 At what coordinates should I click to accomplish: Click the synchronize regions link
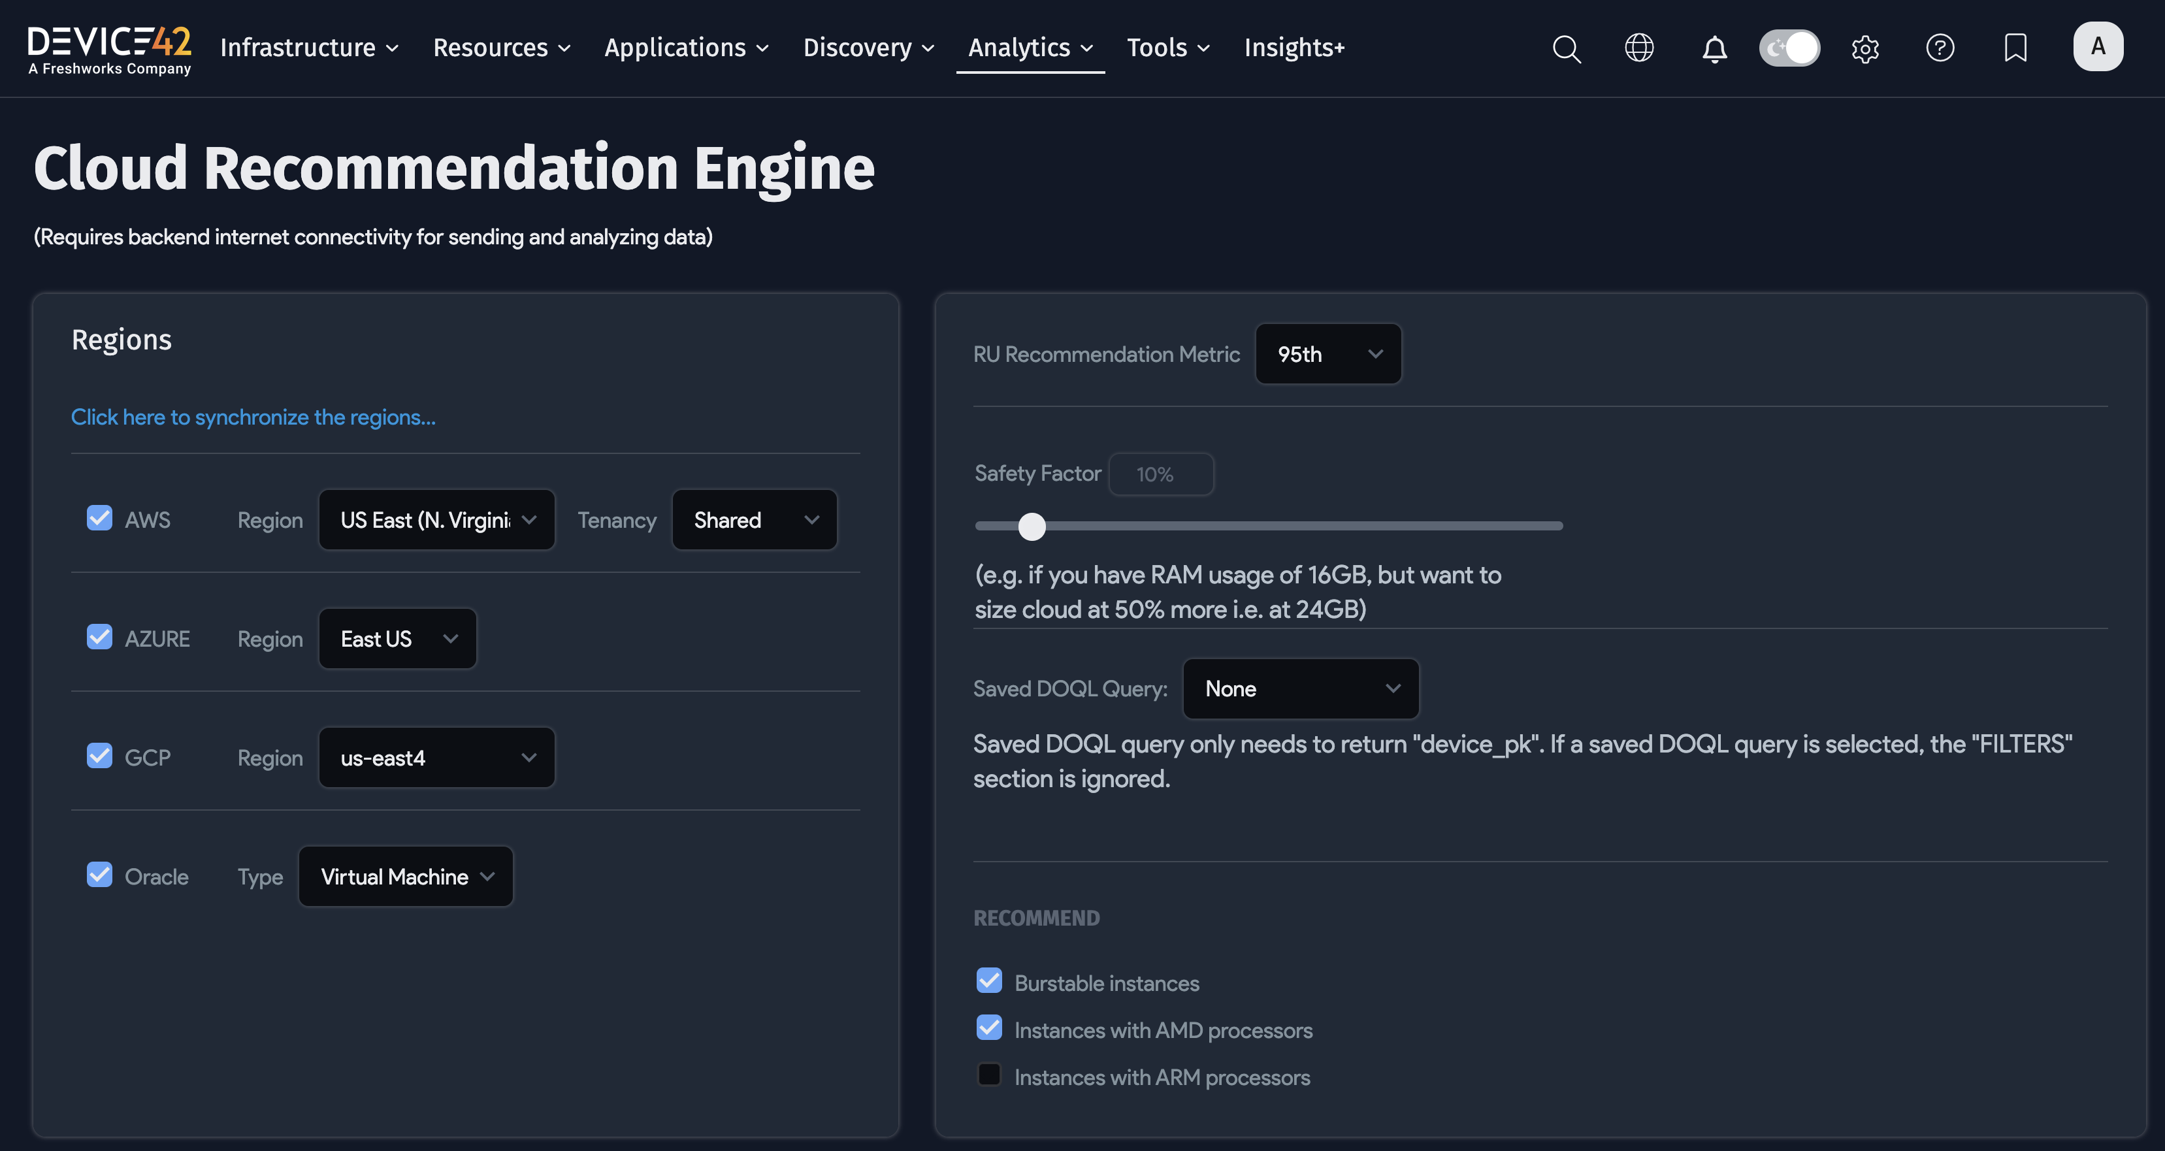(253, 417)
